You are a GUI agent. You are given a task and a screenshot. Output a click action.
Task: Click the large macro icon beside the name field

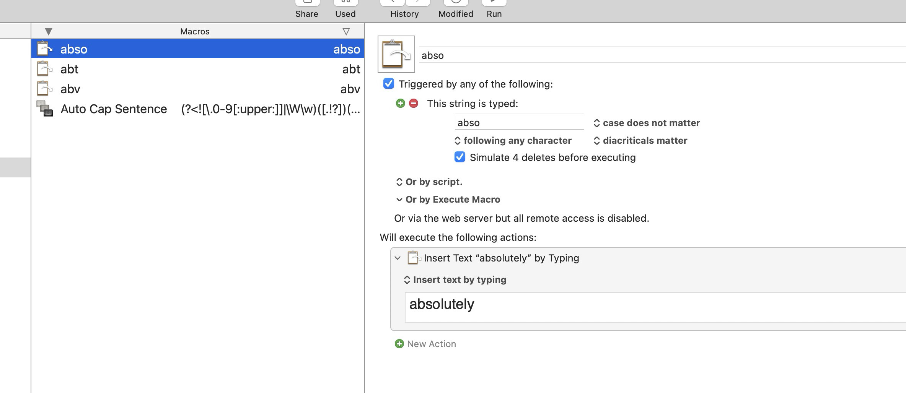pos(396,54)
